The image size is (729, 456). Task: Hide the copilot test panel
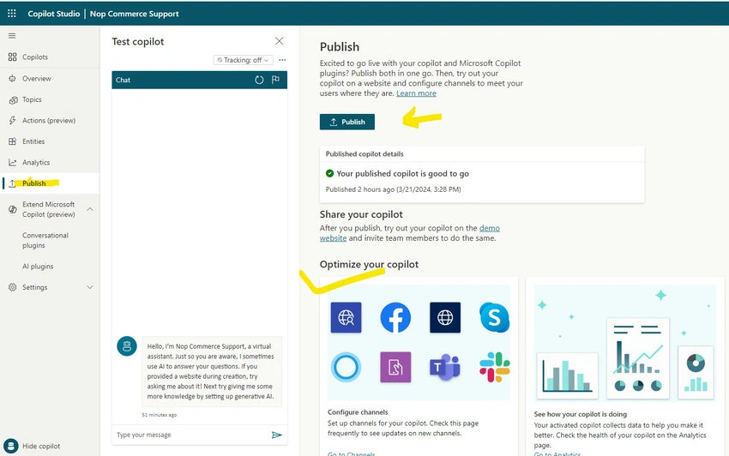(33, 447)
